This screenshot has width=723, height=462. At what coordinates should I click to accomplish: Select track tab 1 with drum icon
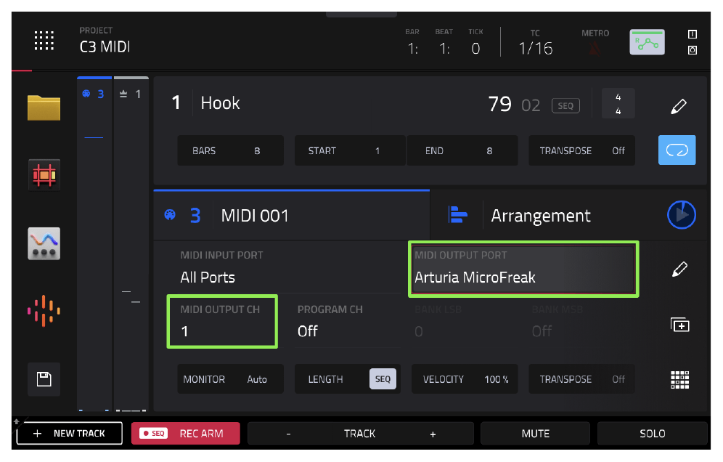tap(131, 94)
